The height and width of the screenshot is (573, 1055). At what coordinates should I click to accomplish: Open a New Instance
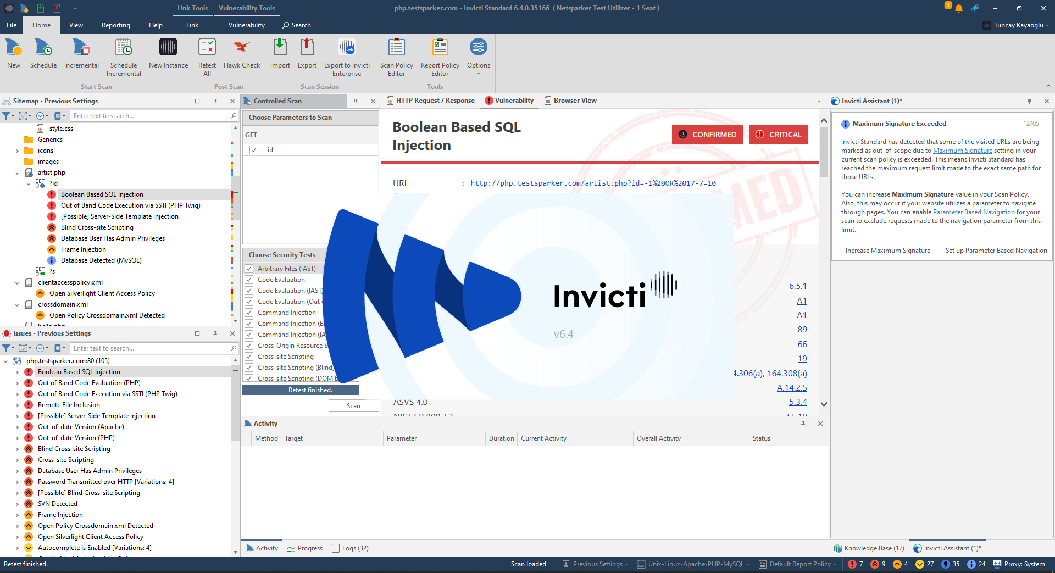pyautogui.click(x=168, y=53)
